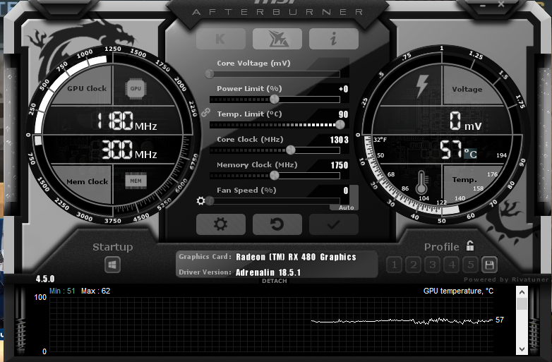Apply settings with the checkmark button

click(334, 224)
